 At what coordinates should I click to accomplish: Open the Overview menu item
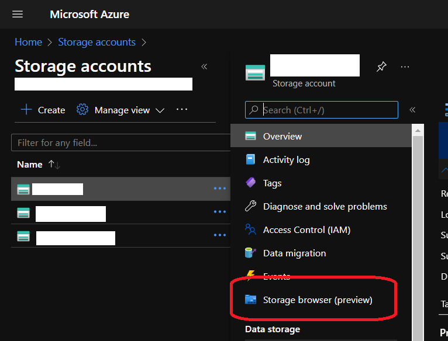[282, 136]
